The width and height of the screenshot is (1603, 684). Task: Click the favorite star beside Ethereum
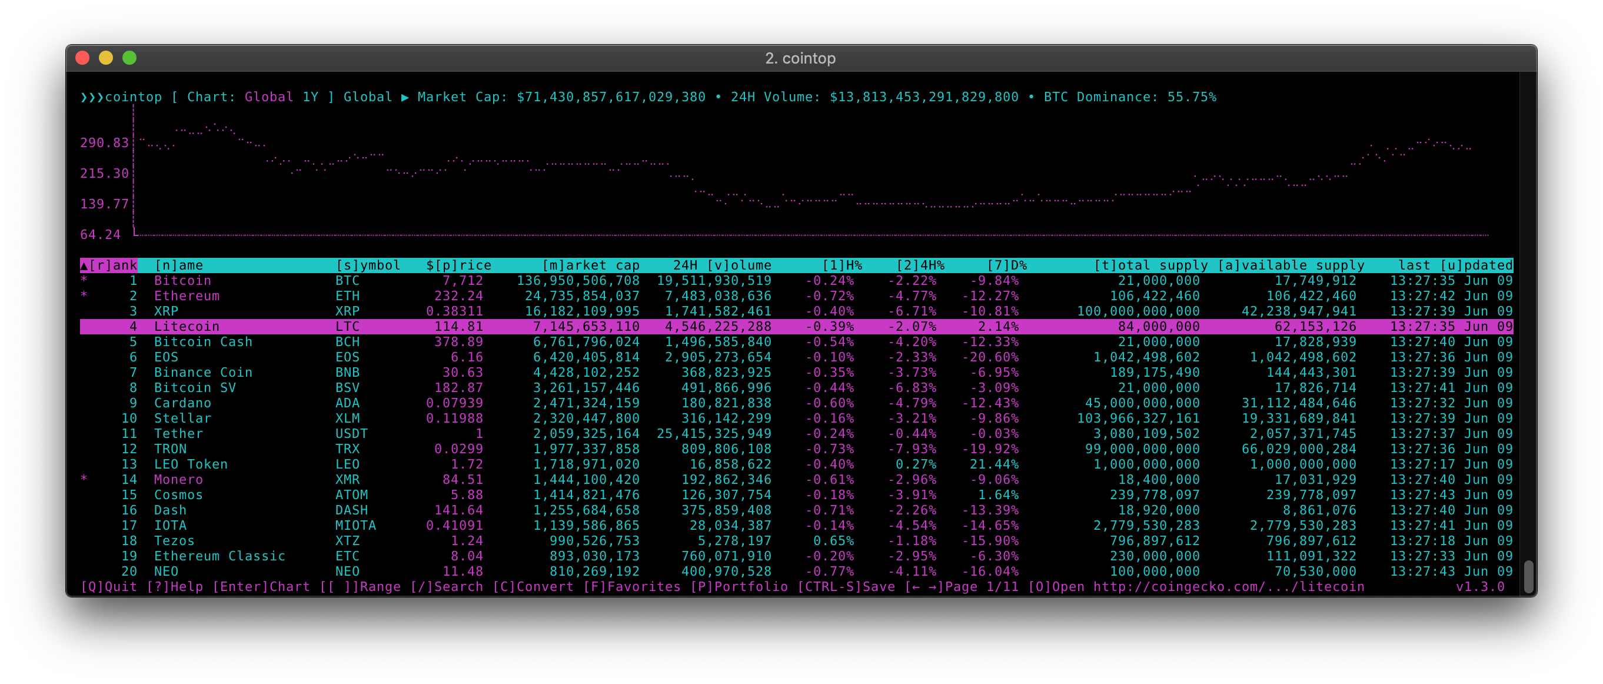coord(84,295)
